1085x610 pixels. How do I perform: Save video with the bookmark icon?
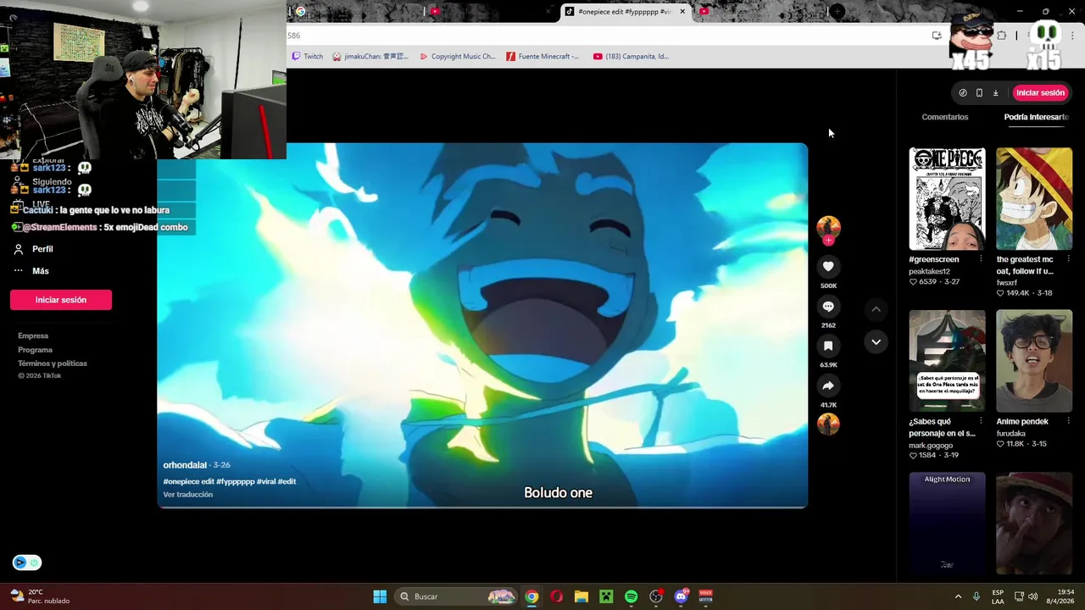[828, 346]
